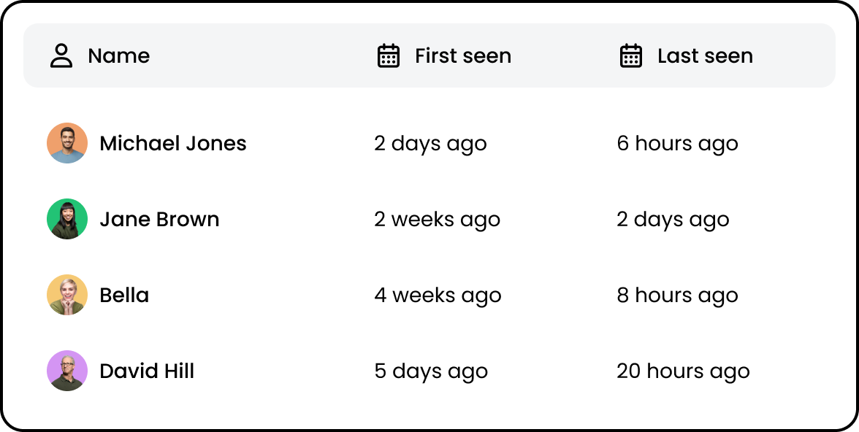
Task: Select the 20 hours ago cell
Action: coord(683,371)
